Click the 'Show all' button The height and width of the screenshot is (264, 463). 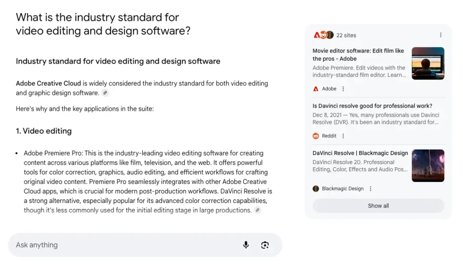(378, 206)
